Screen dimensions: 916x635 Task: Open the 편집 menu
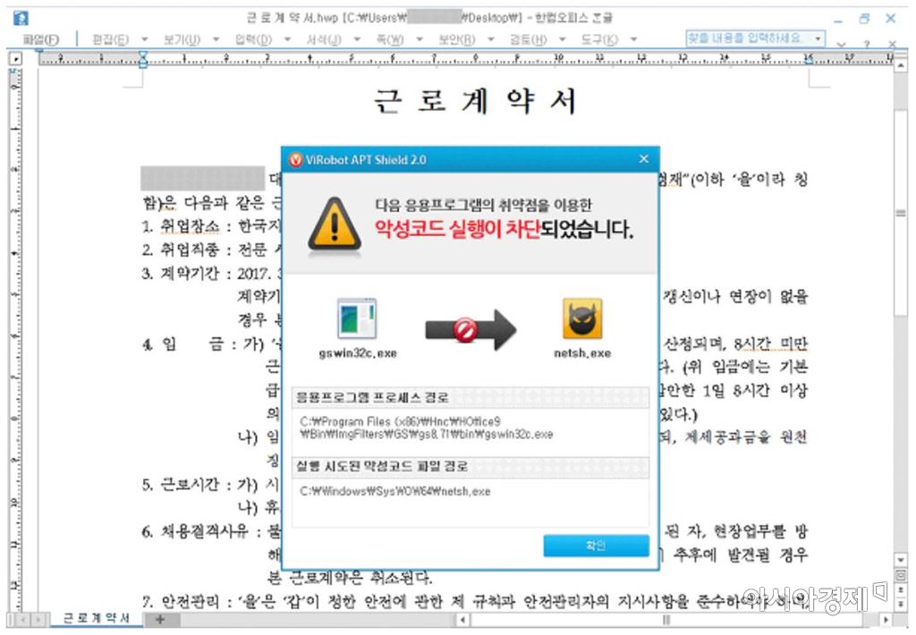click(110, 39)
